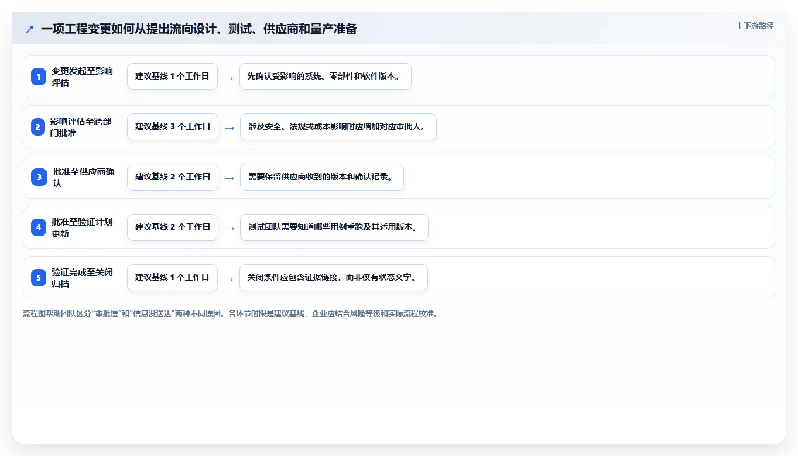Click the 建议基线 1 个工作日 chip in the 变更发起 row

(x=172, y=77)
